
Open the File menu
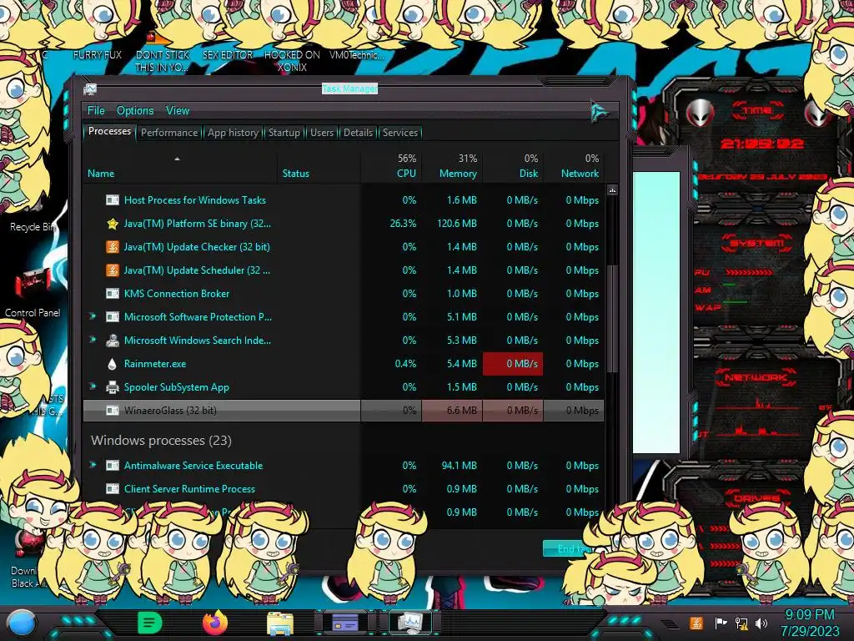tap(96, 111)
